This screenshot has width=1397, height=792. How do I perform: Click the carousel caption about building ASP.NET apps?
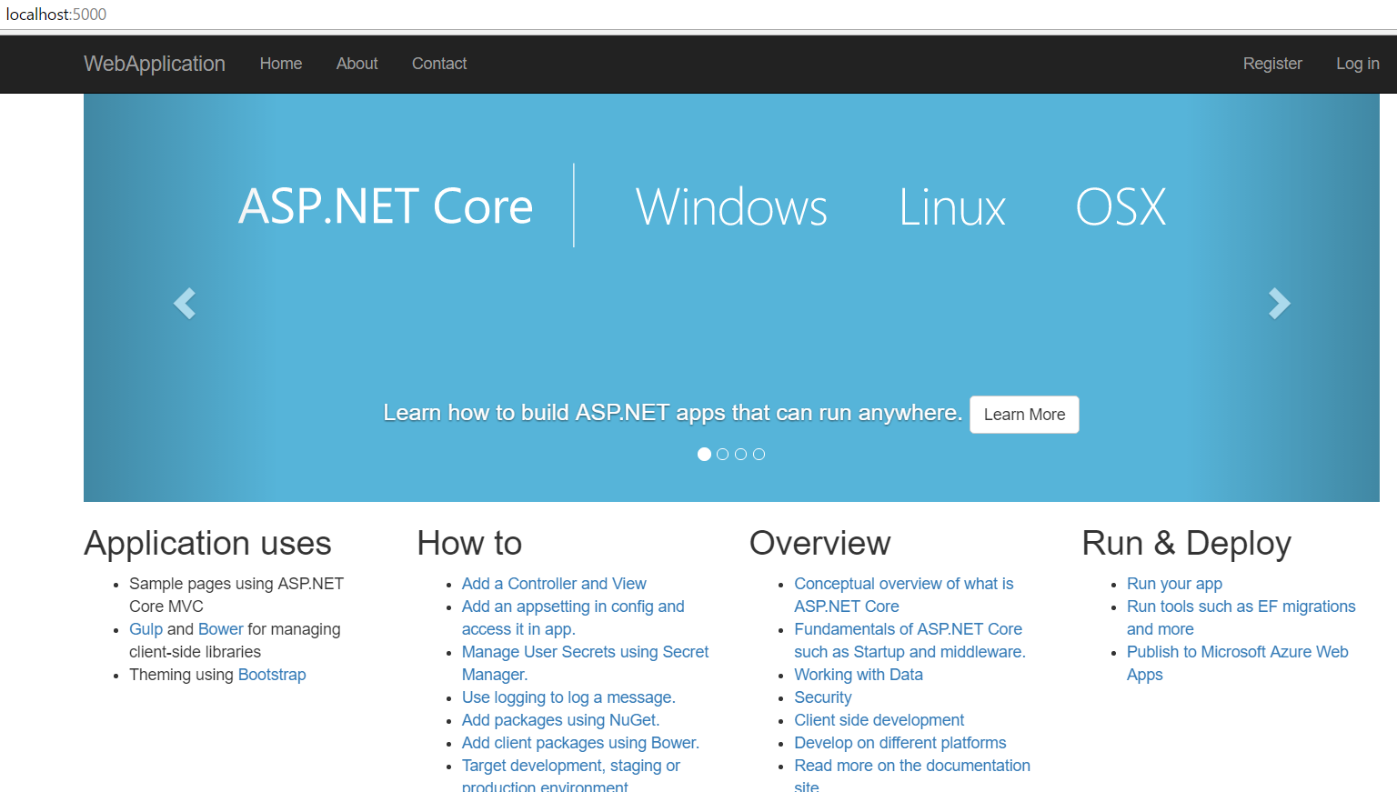click(672, 413)
